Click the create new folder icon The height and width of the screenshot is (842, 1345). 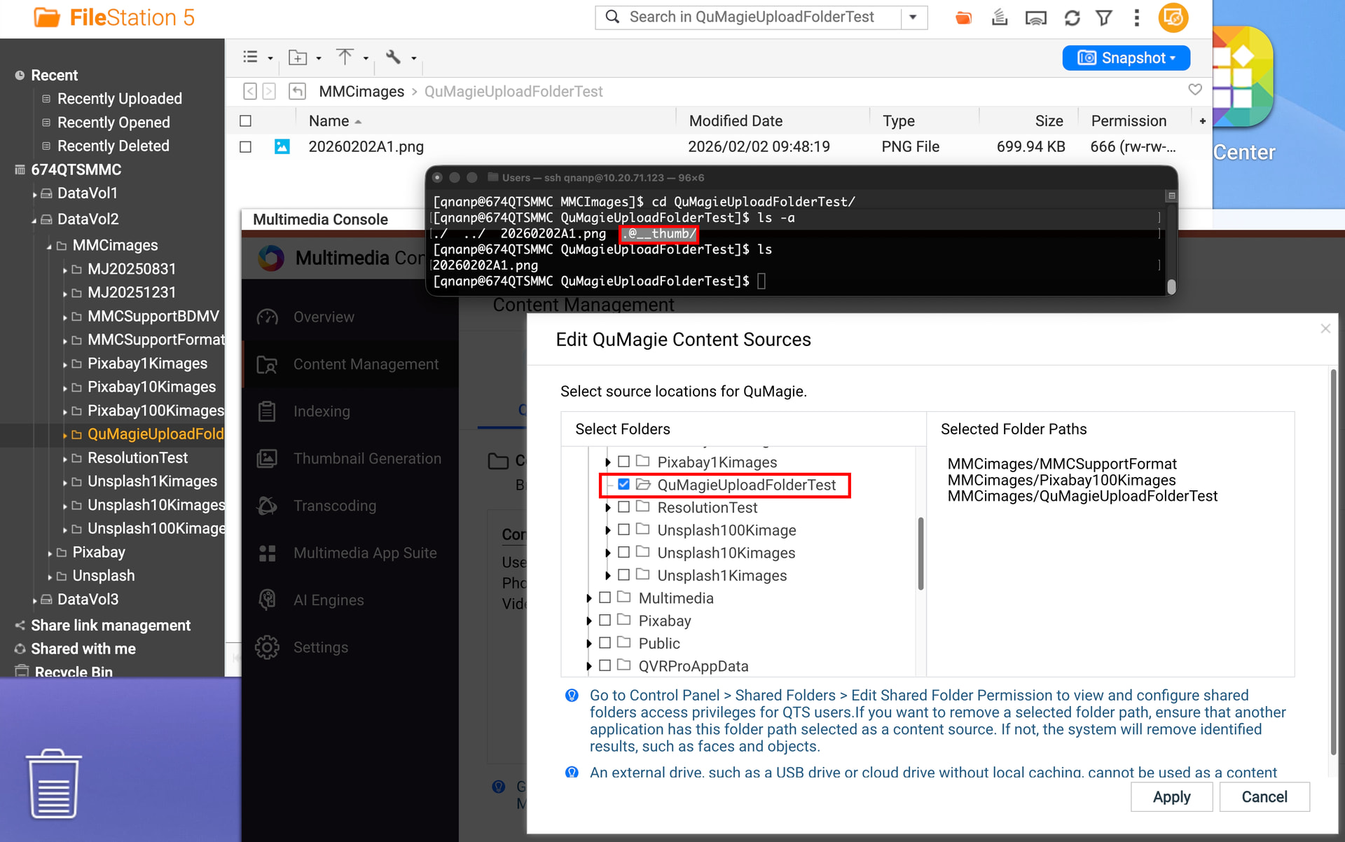(298, 57)
